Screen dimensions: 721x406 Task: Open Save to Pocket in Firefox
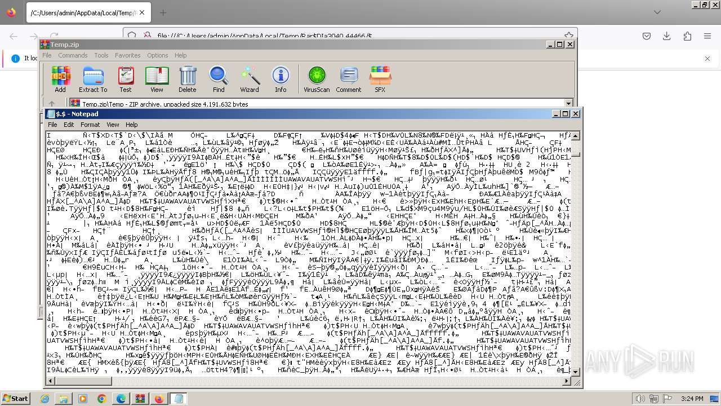[647, 36]
